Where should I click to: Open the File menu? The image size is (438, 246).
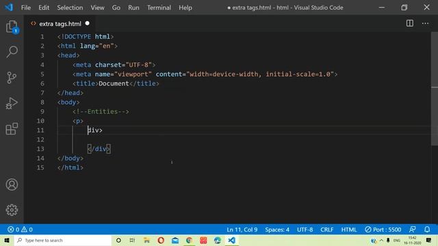pyautogui.click(x=26, y=8)
